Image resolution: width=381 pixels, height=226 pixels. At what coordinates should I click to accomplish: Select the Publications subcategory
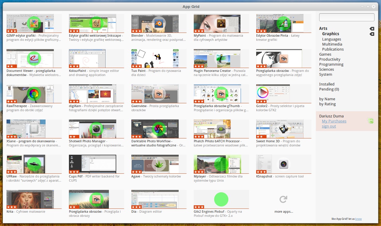click(x=333, y=49)
